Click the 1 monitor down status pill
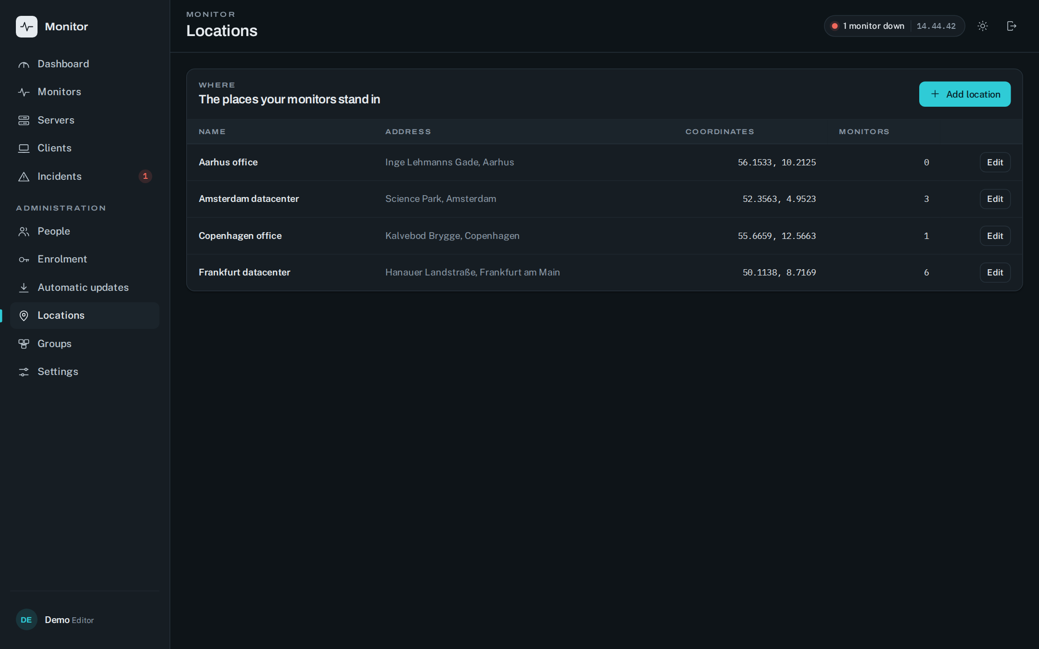1039x649 pixels. tap(894, 26)
